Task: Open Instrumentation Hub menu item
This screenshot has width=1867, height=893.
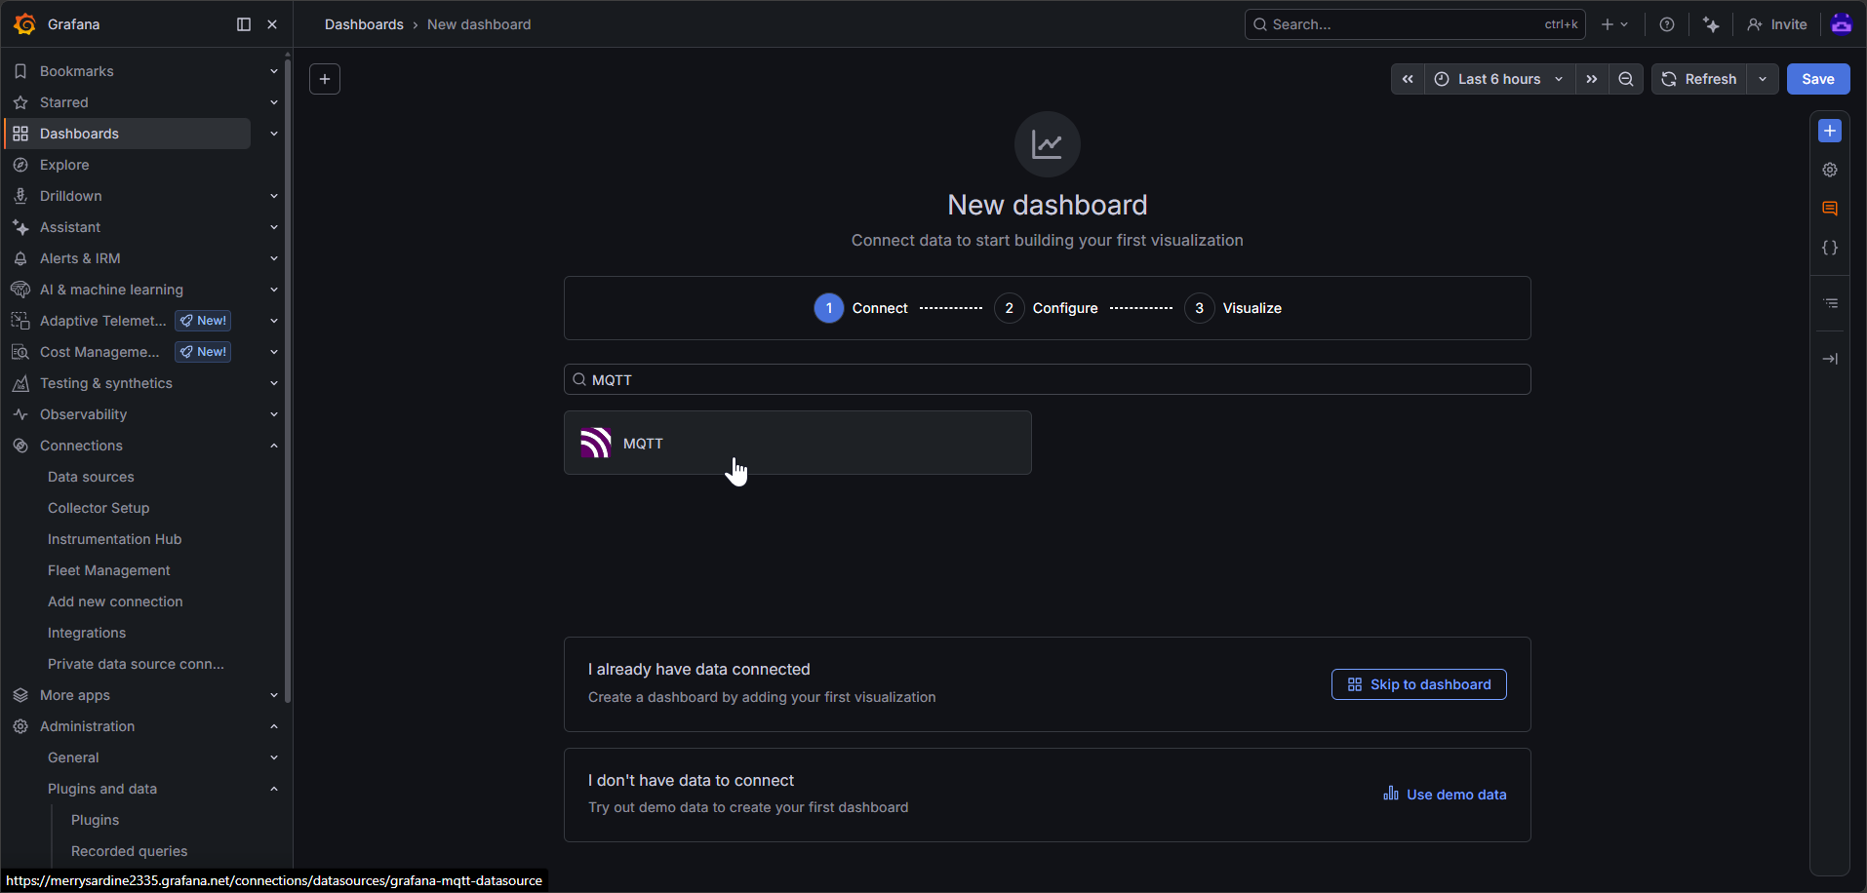Action: coord(114,539)
